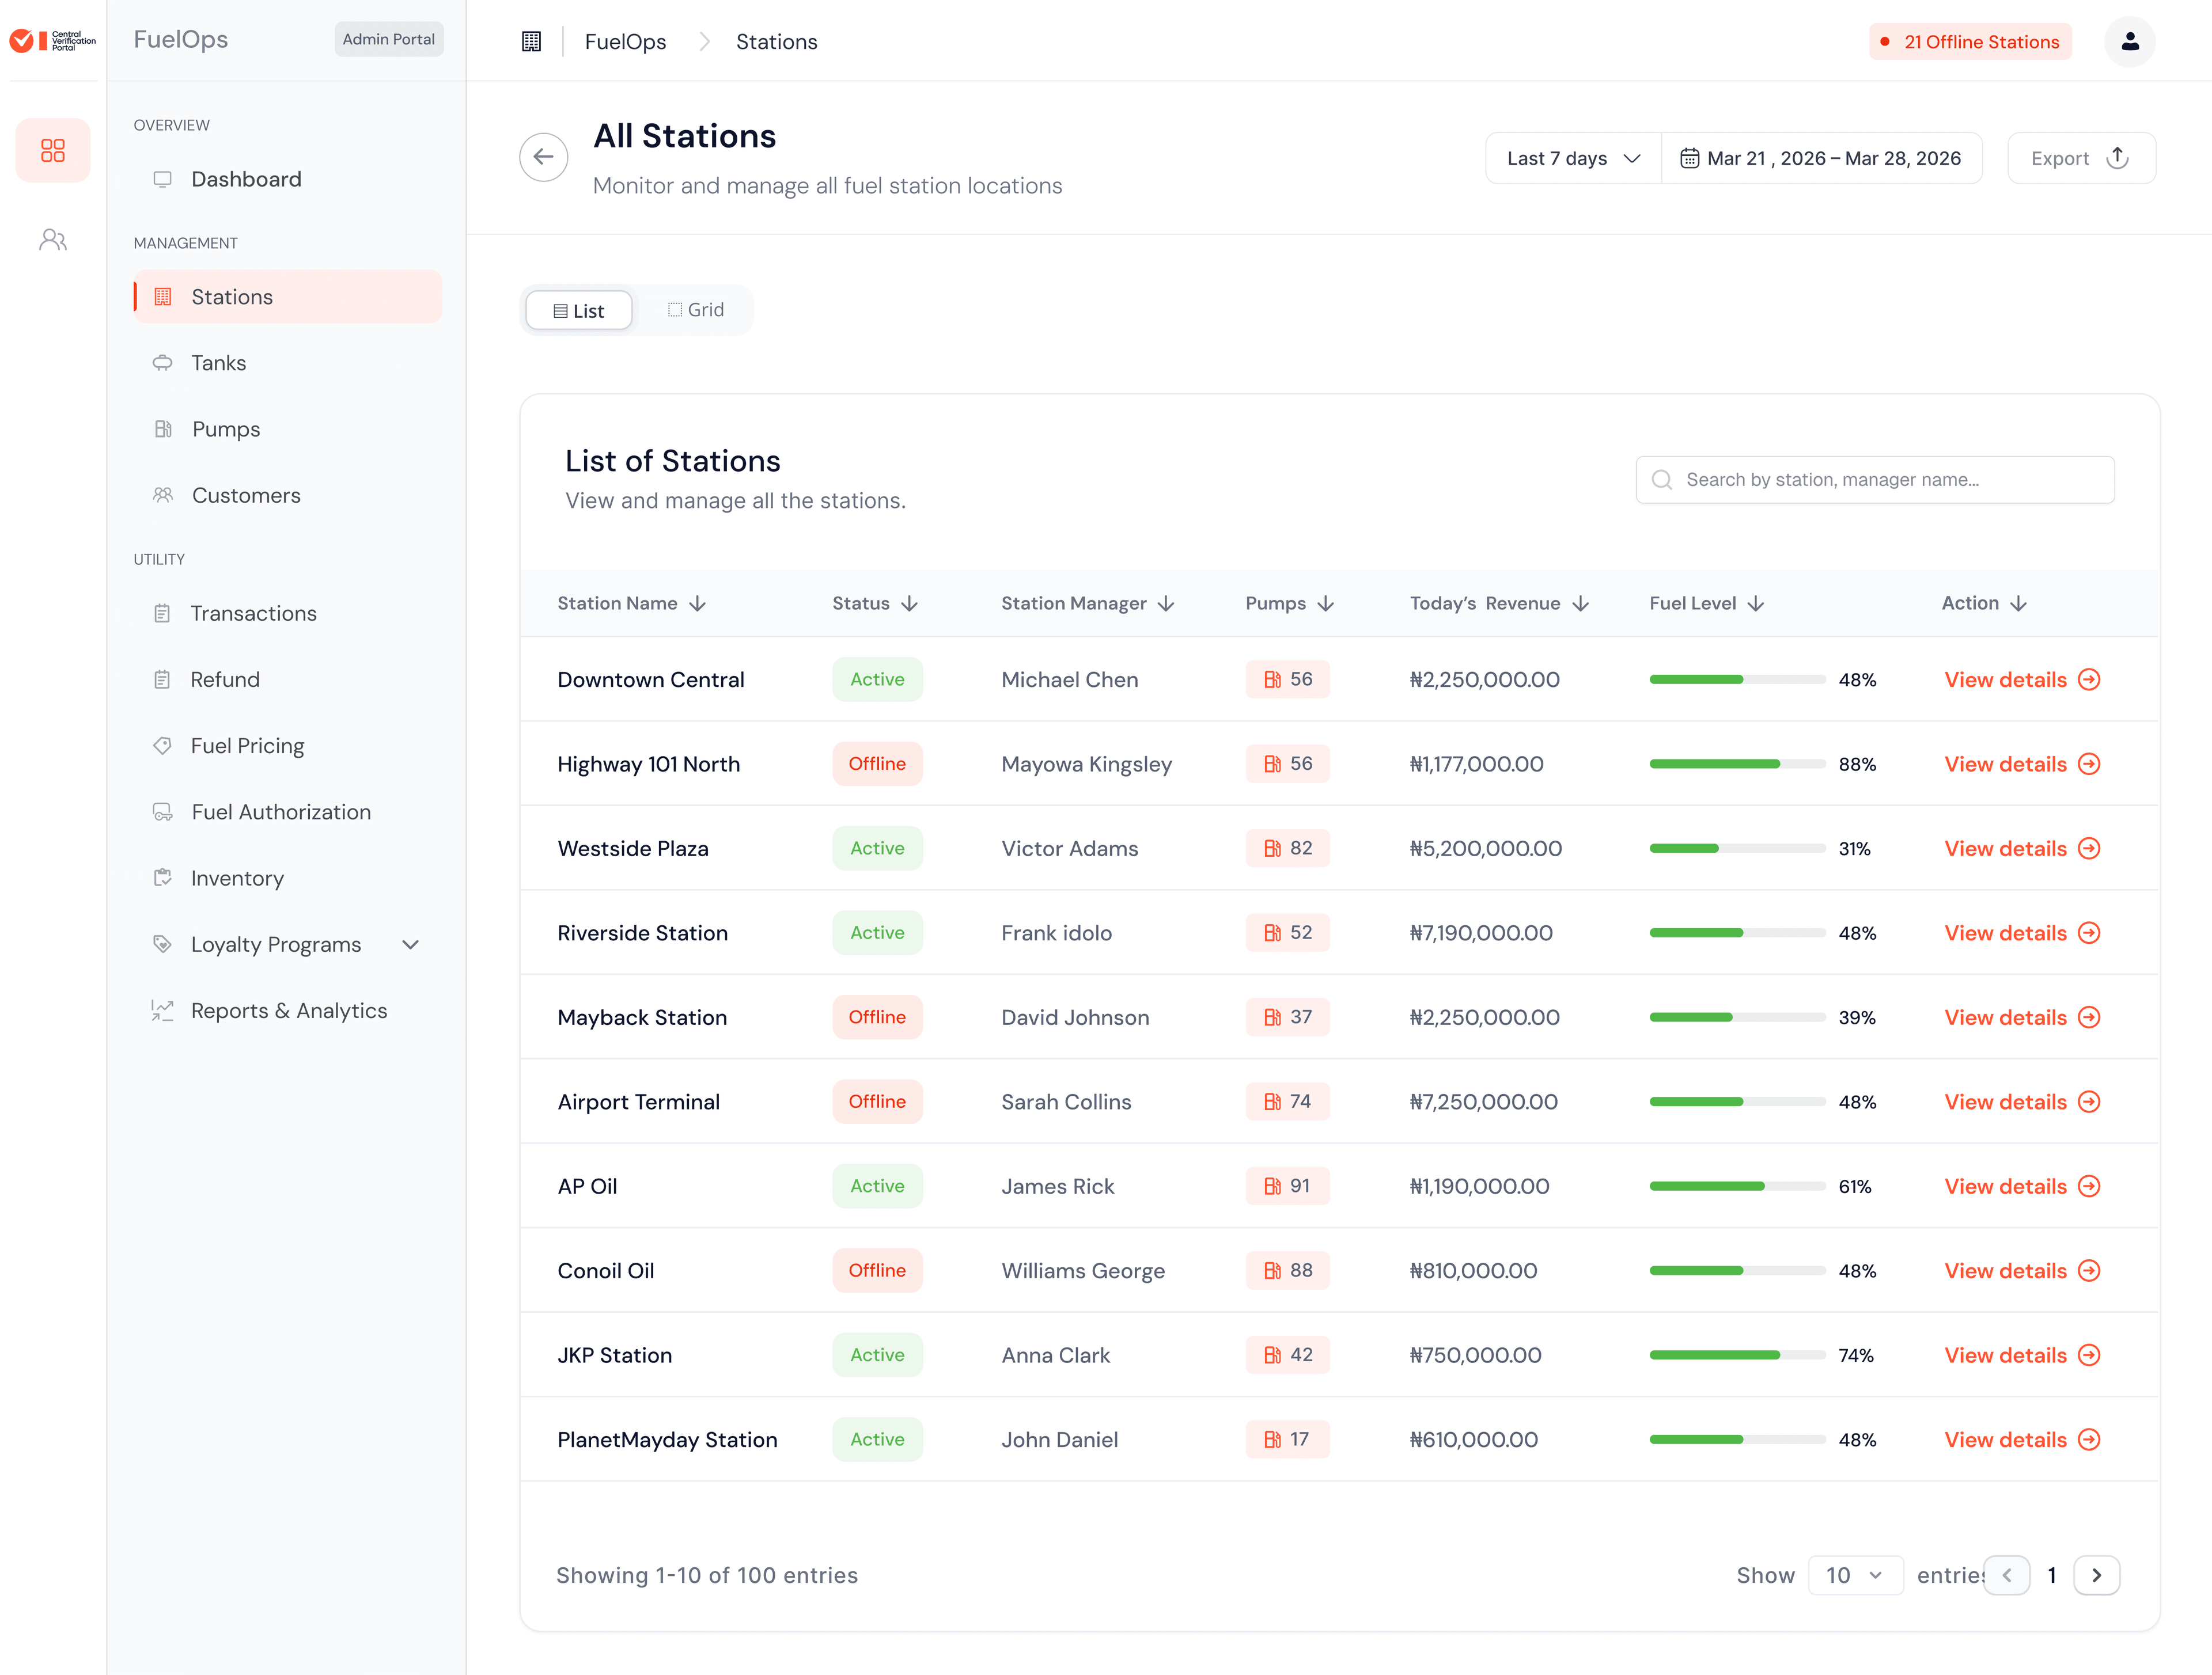2212x1675 pixels.
Task: Click the Active status badge for AP Oil
Action: tap(877, 1186)
